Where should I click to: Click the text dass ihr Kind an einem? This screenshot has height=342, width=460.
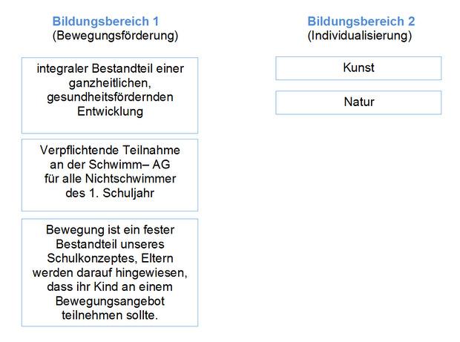[110, 286]
